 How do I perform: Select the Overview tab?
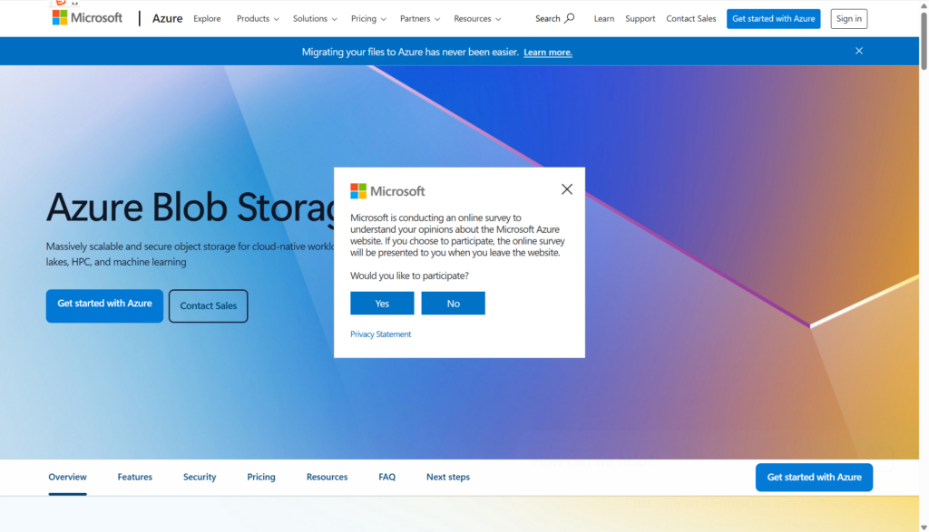(x=67, y=477)
